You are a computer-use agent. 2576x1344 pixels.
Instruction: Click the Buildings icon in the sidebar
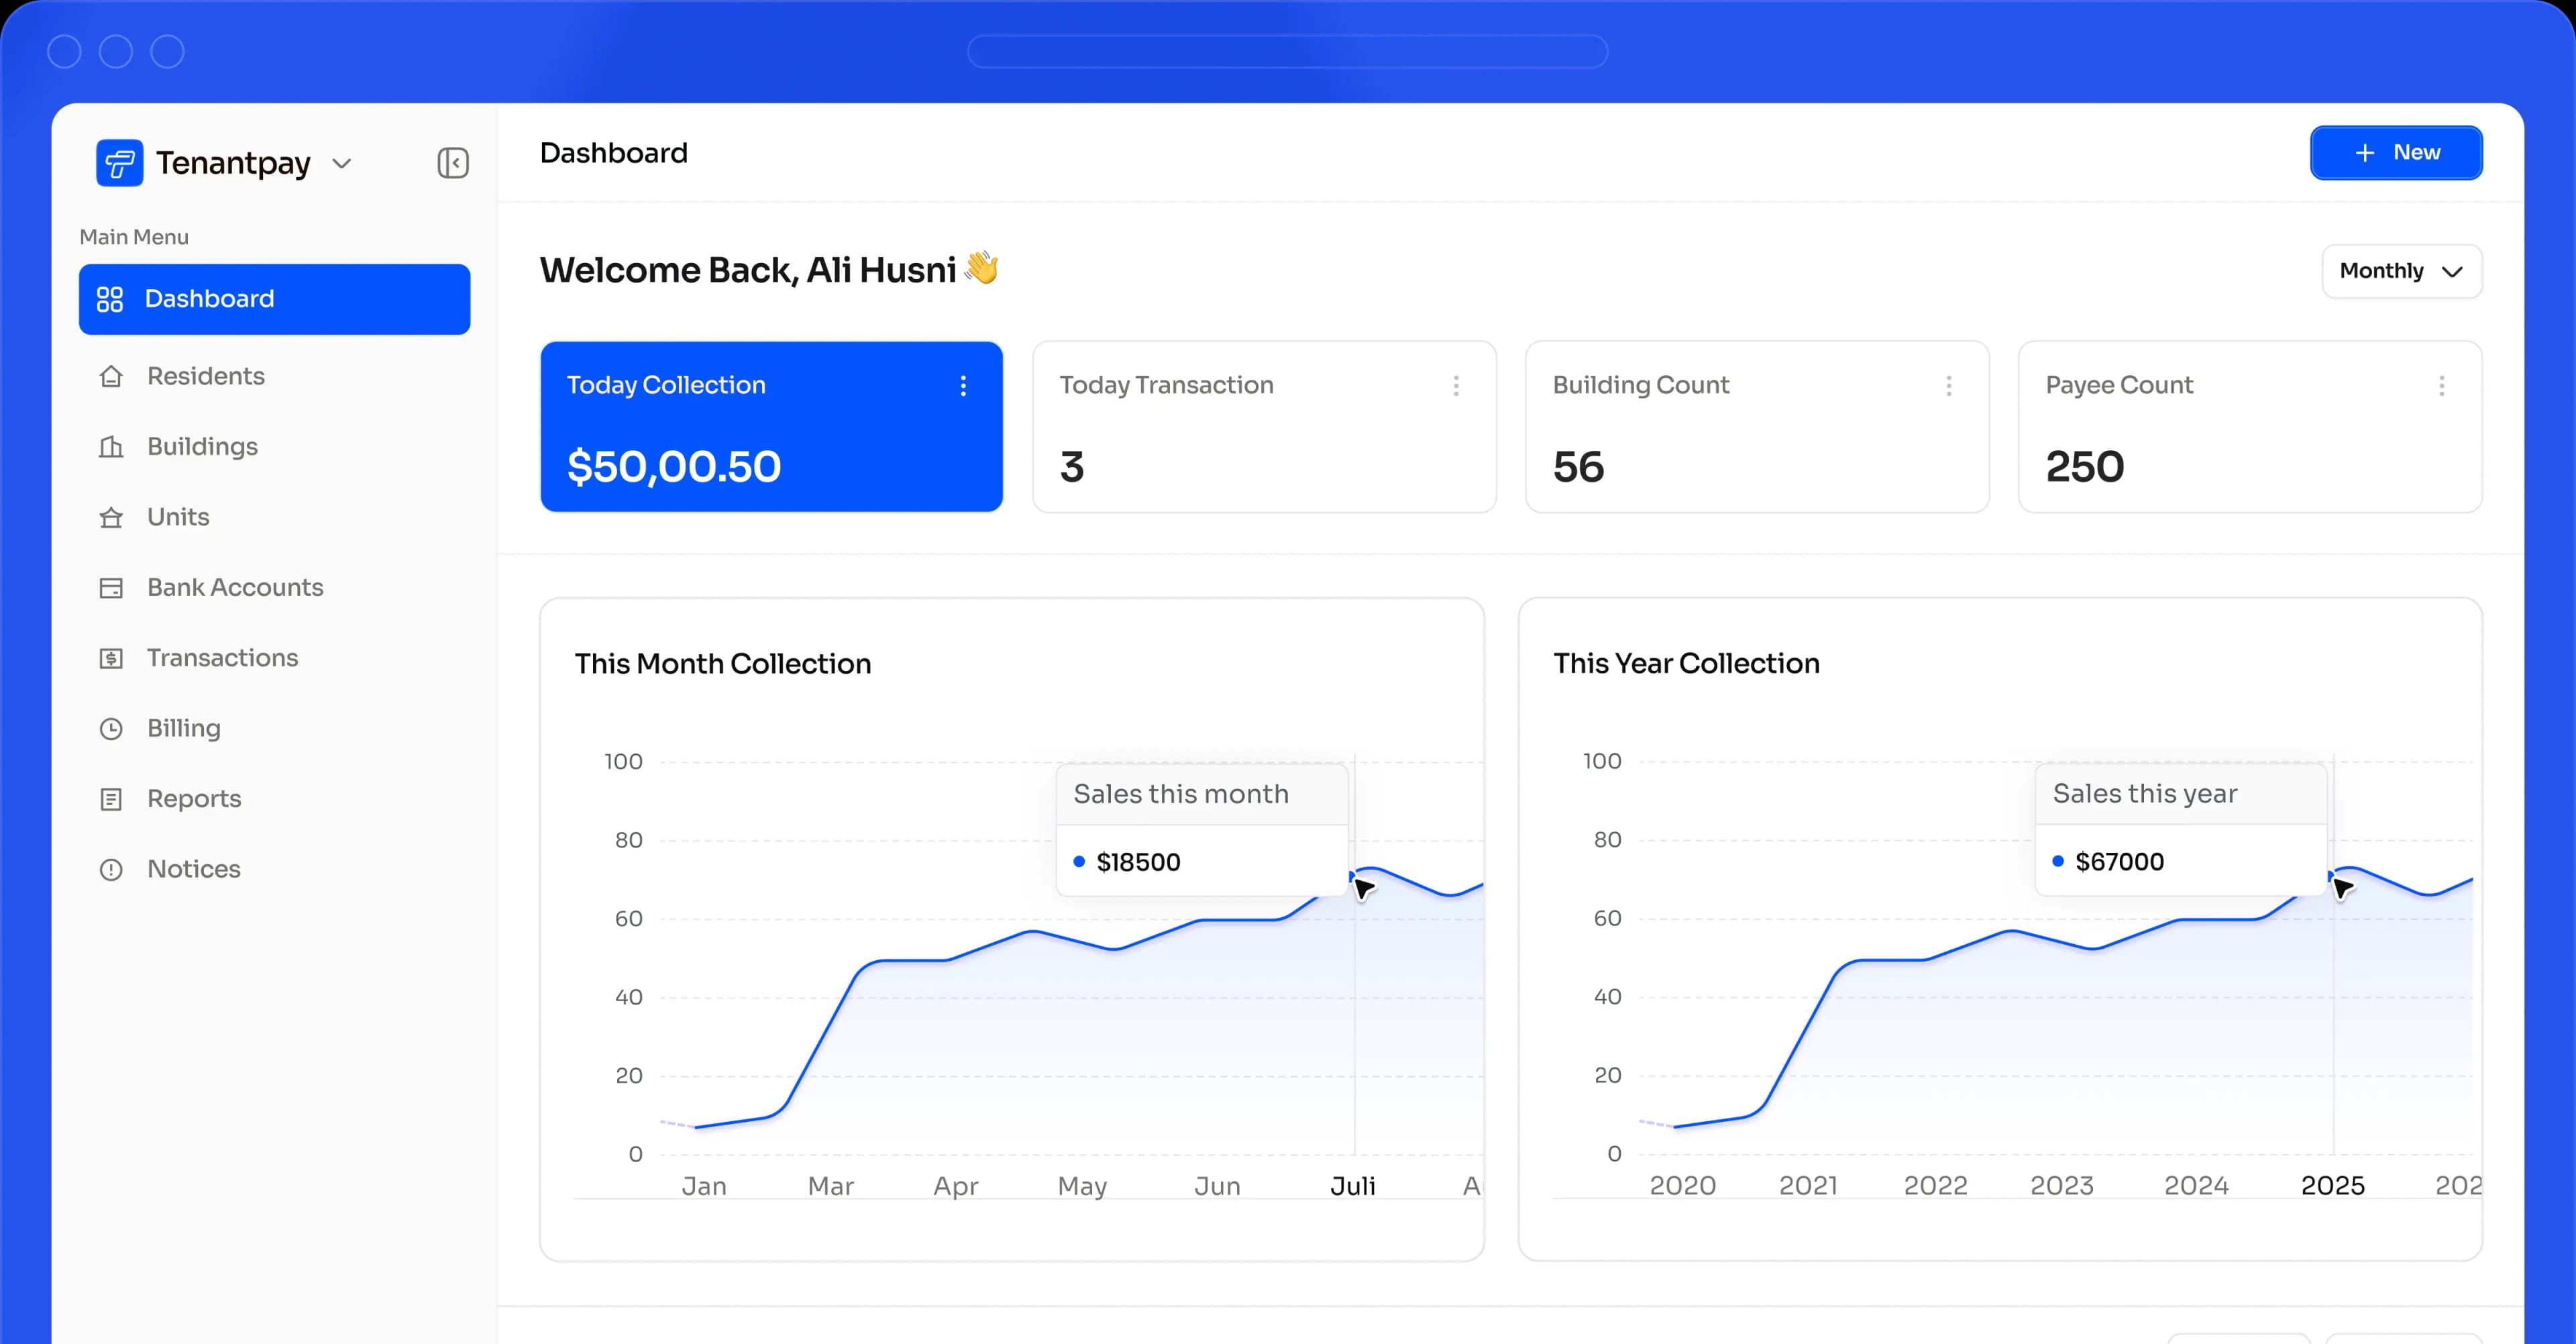click(111, 447)
